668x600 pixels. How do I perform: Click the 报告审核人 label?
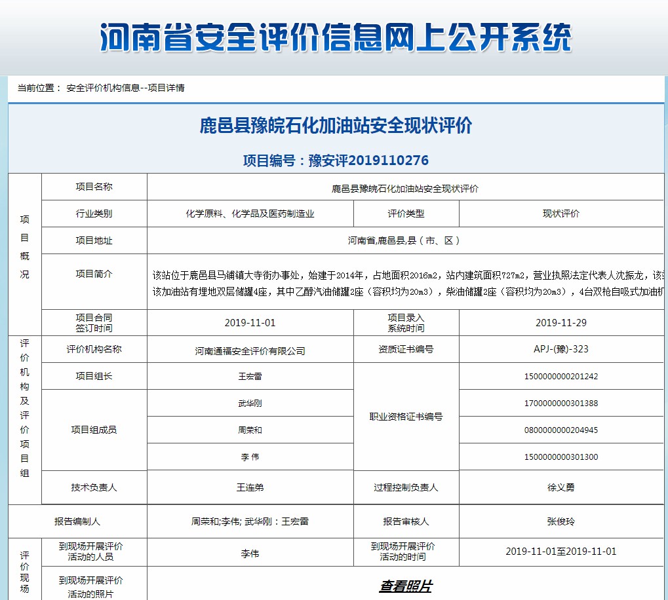(x=406, y=521)
